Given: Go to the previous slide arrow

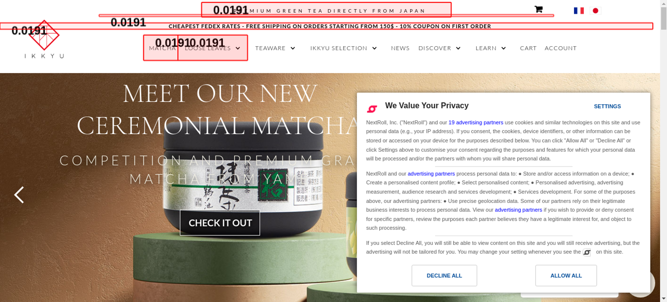Looking at the screenshot, I should (x=19, y=195).
